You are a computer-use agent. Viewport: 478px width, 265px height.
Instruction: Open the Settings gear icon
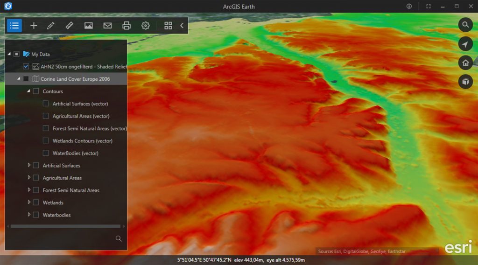pyautogui.click(x=146, y=26)
